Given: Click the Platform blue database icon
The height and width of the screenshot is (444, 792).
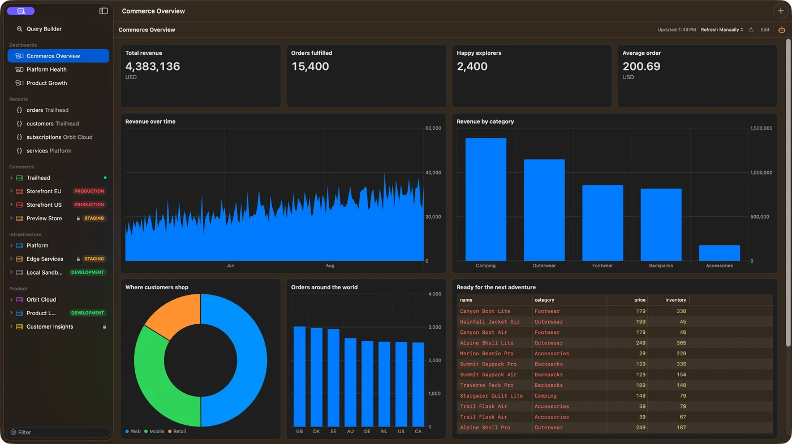Looking at the screenshot, I should pos(19,246).
